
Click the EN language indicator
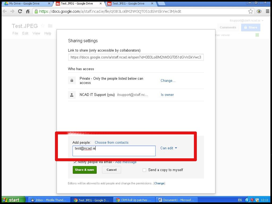(x=240, y=200)
